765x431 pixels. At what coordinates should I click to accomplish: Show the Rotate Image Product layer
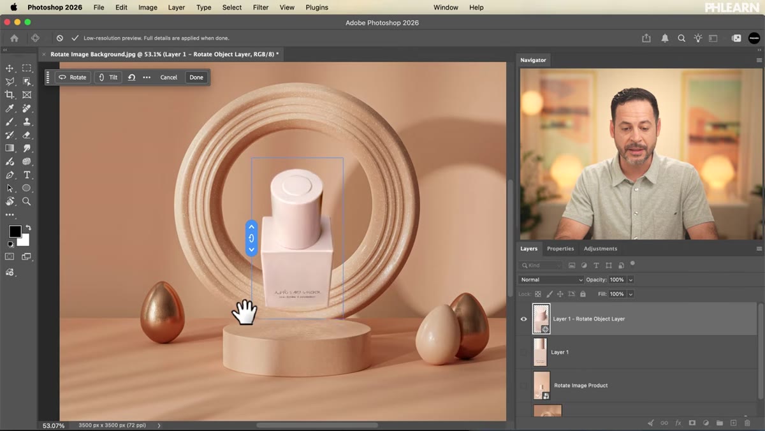click(524, 385)
